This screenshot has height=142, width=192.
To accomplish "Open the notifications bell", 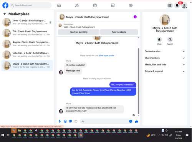I will click(177, 5).
